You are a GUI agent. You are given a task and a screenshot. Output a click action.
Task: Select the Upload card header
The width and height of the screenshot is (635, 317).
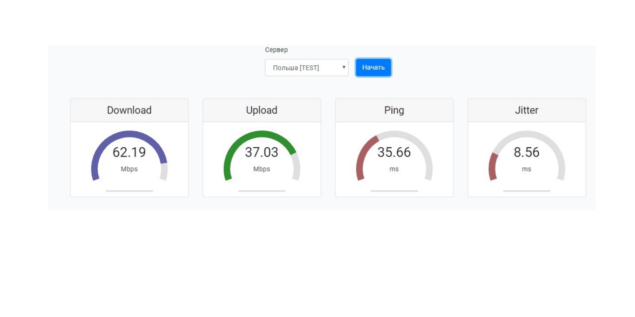click(262, 110)
